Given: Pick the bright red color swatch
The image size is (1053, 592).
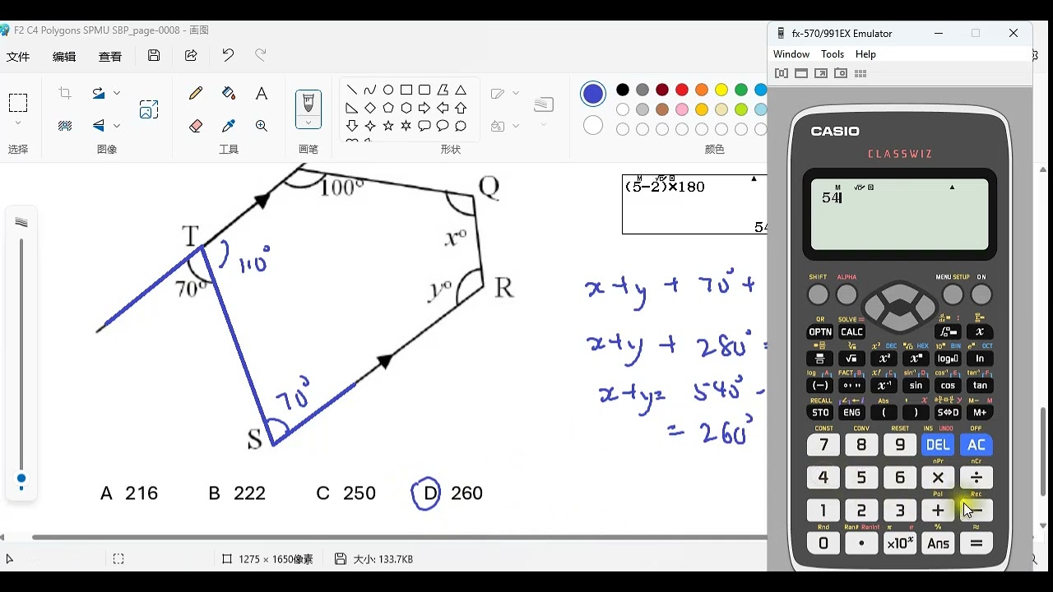Looking at the screenshot, I should (682, 90).
